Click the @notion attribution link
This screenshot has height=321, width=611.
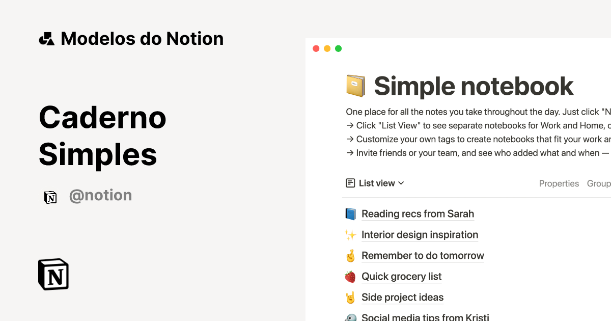pos(100,195)
